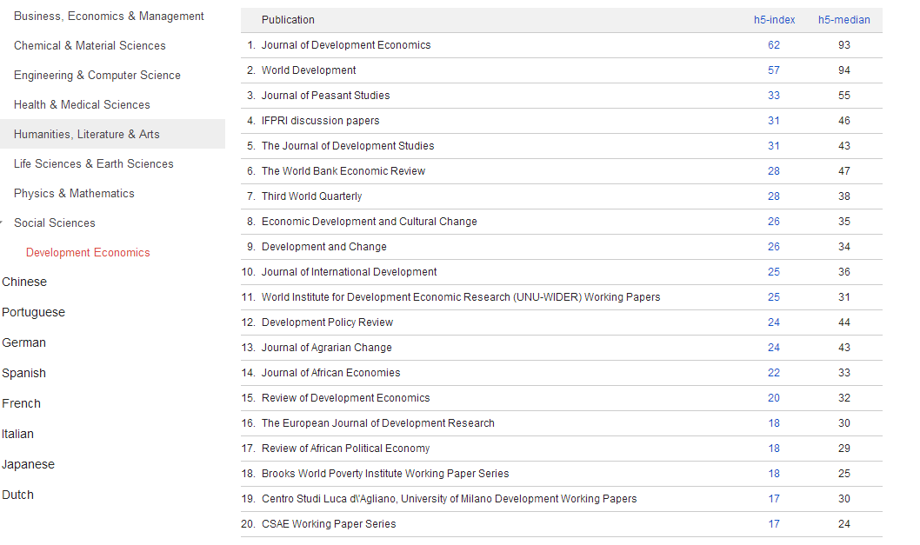Open h5-index 18 for European Journal of Development Research
Screen dimensions: 920x545
(774, 423)
